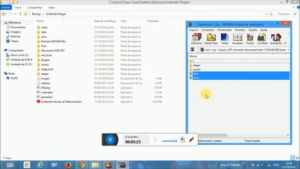Image resolution: width=300 pixels, height=169 pixels.
Task: Open the Opções menu in WinRAR
Action: (253, 30)
